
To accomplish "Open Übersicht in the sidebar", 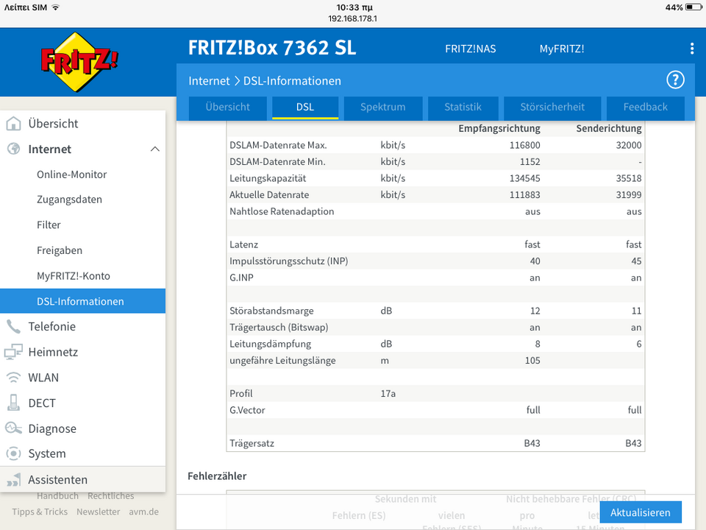I will click(83, 124).
